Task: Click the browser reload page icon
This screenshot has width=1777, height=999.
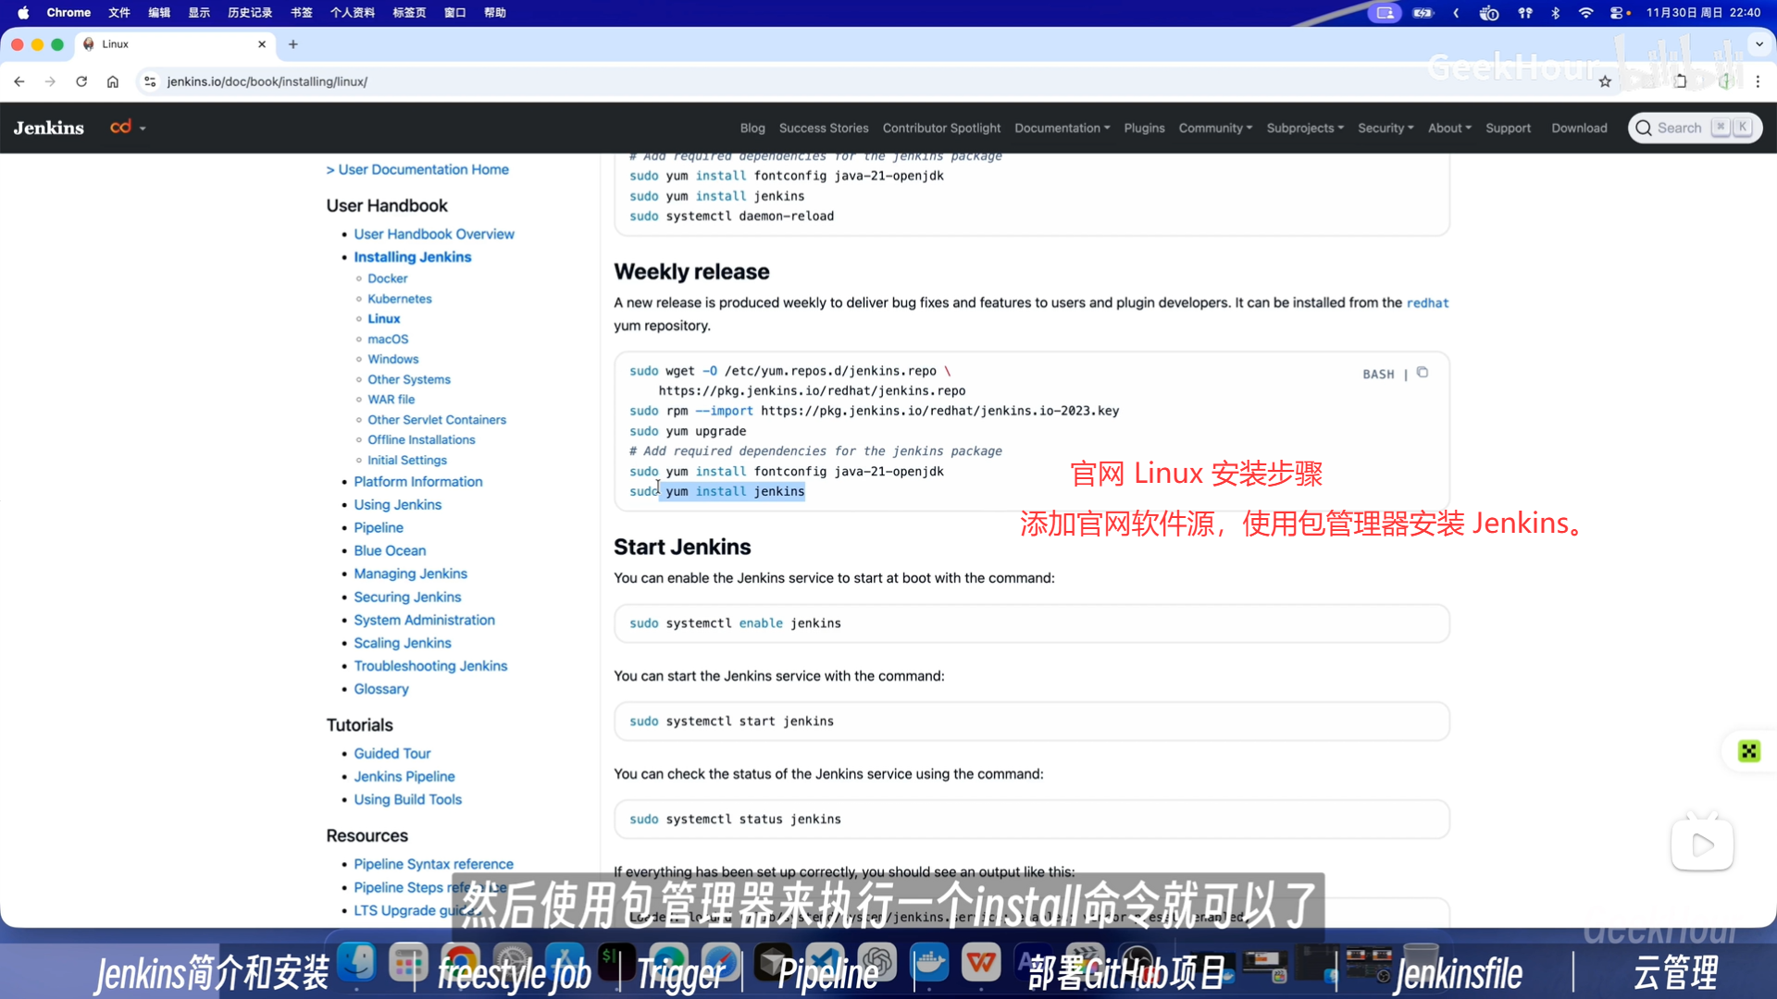Action: pos(81,81)
